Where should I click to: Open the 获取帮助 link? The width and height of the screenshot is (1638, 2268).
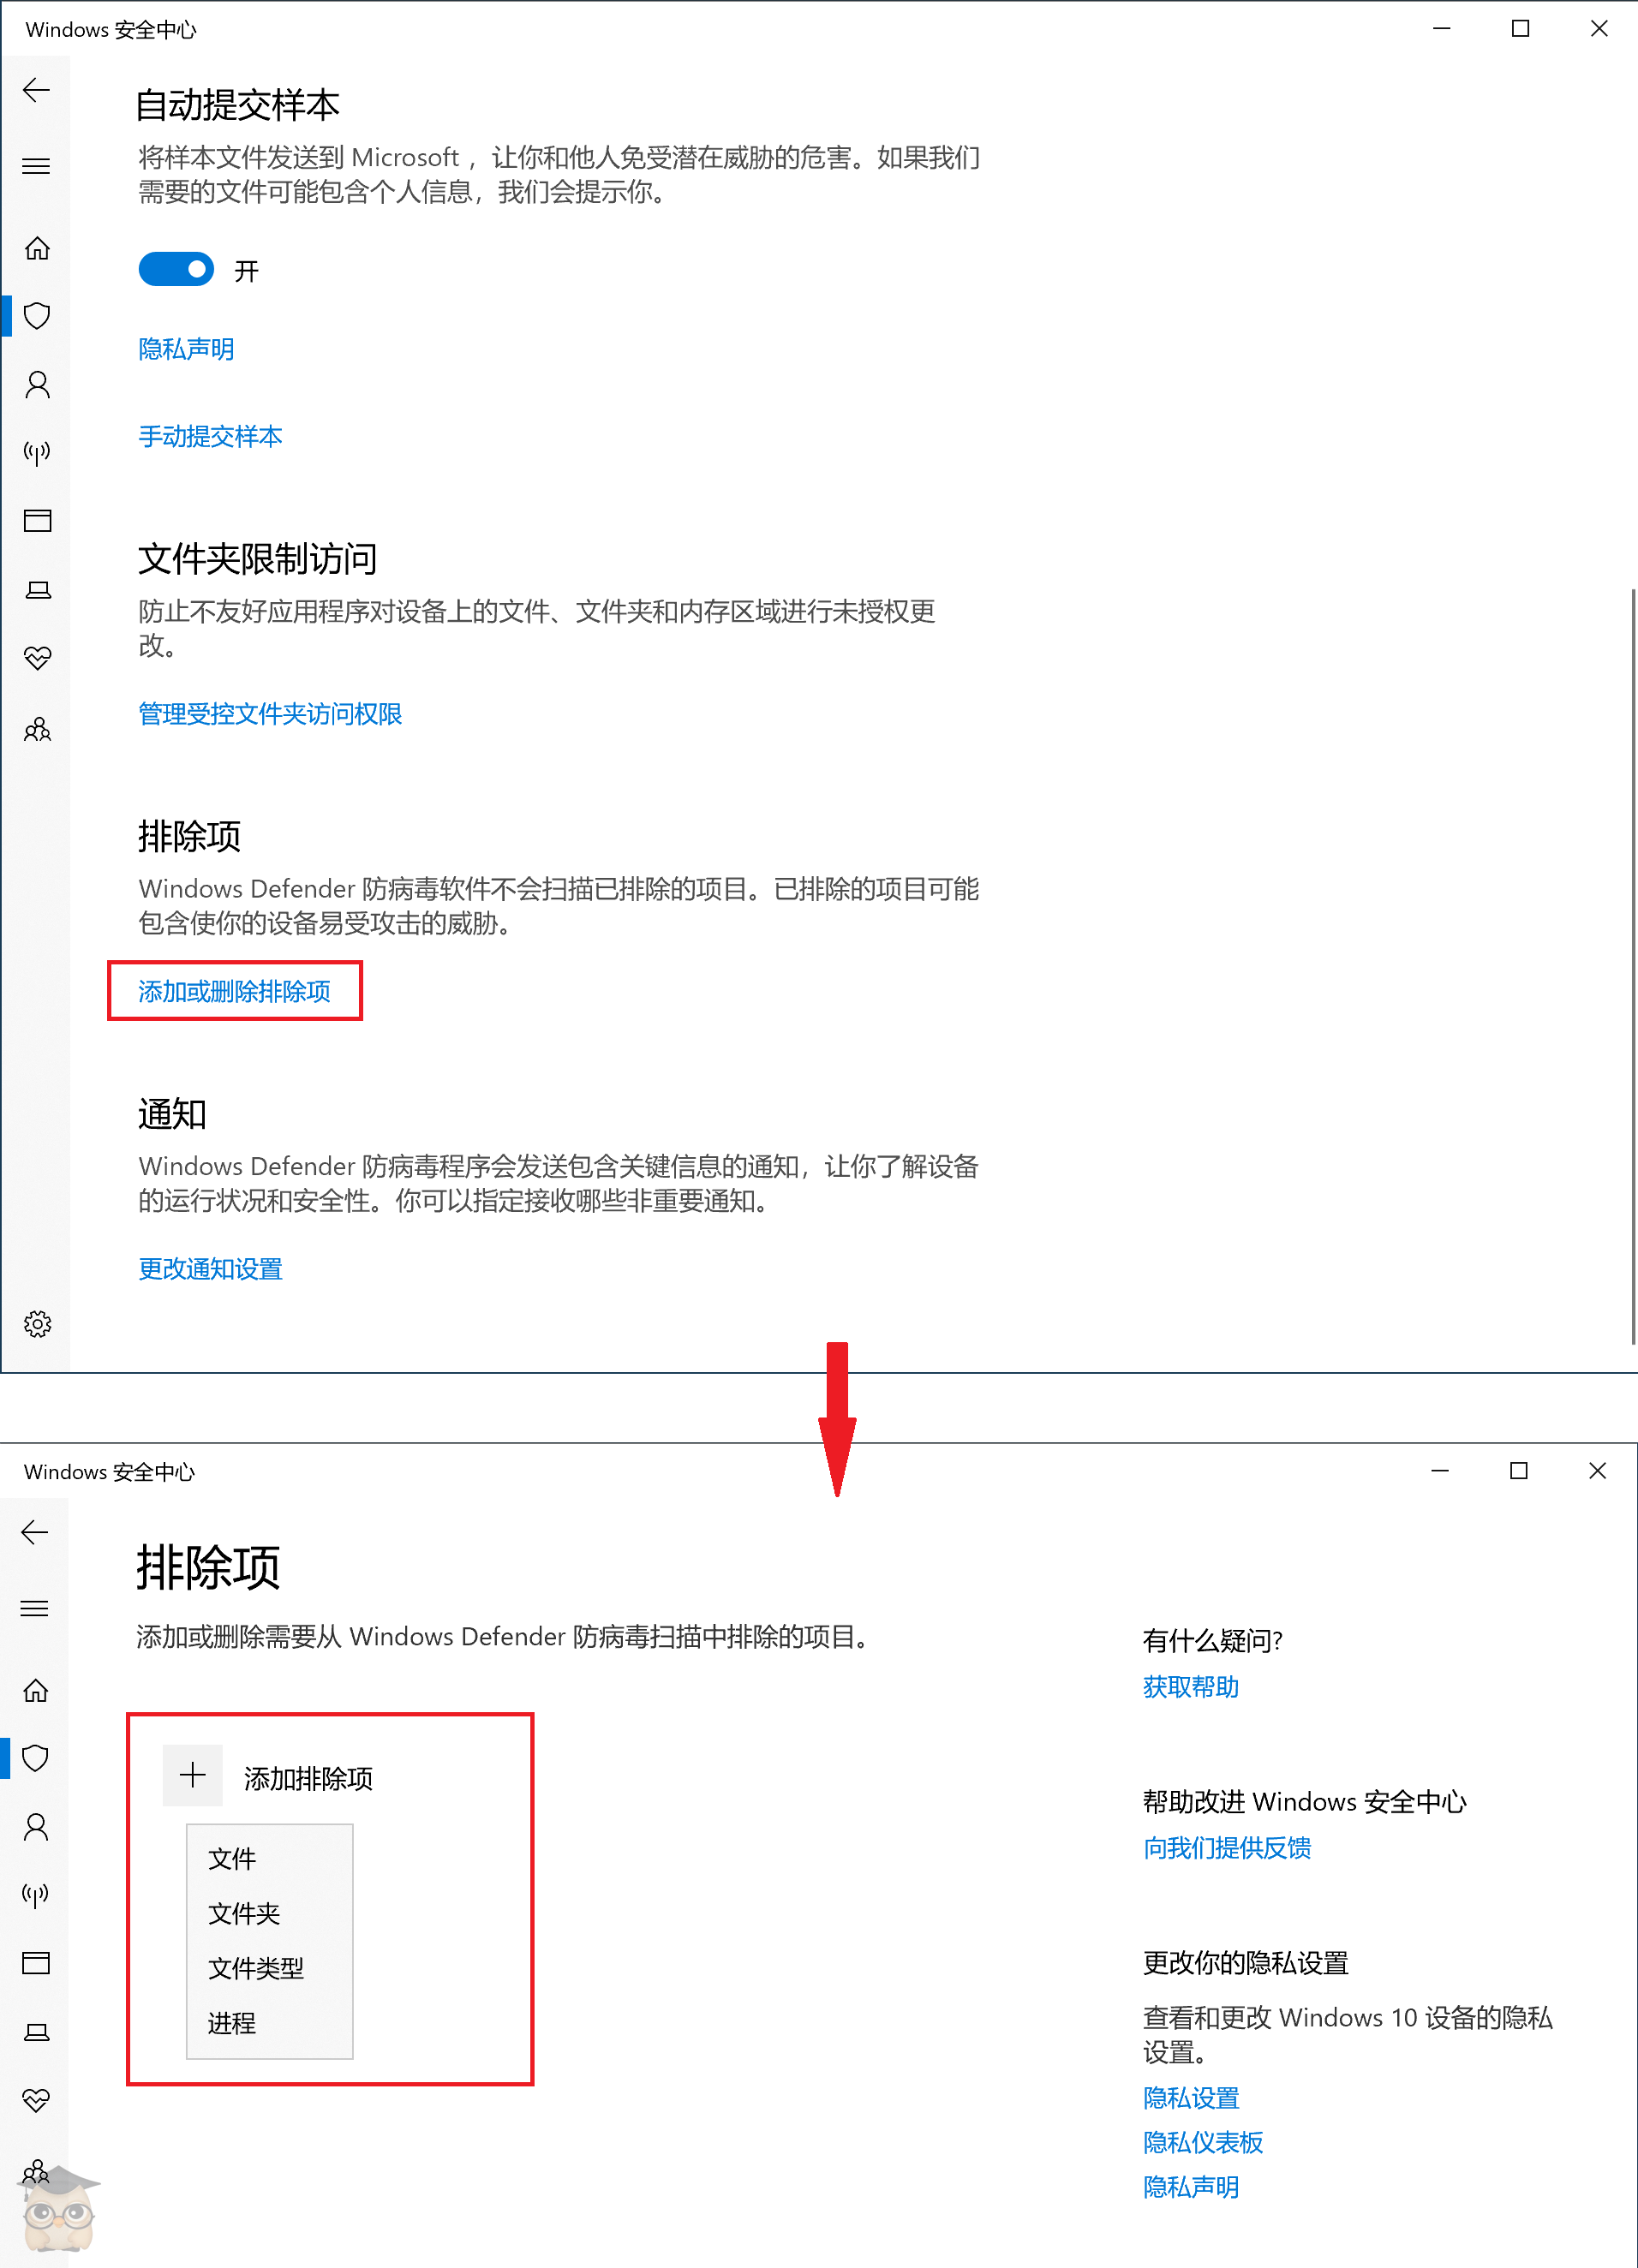coord(1190,1687)
